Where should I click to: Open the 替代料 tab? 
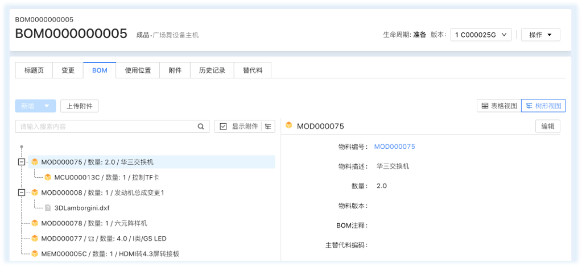tap(253, 70)
